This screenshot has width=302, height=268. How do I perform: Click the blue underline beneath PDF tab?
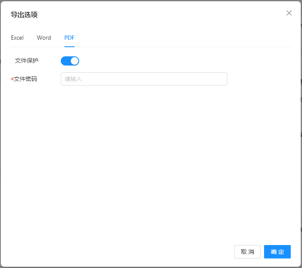point(69,46)
